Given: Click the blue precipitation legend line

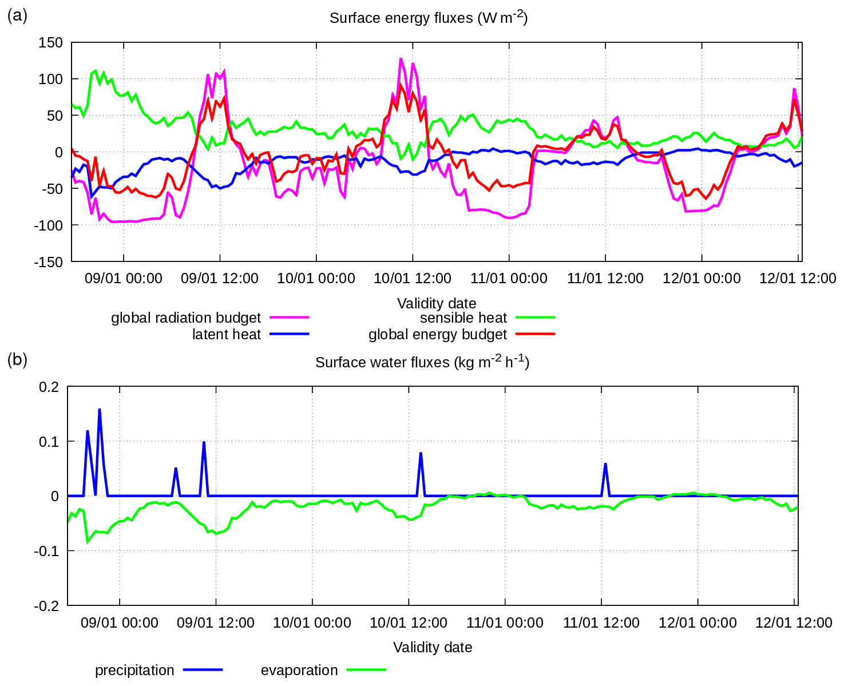Looking at the screenshot, I should [203, 669].
